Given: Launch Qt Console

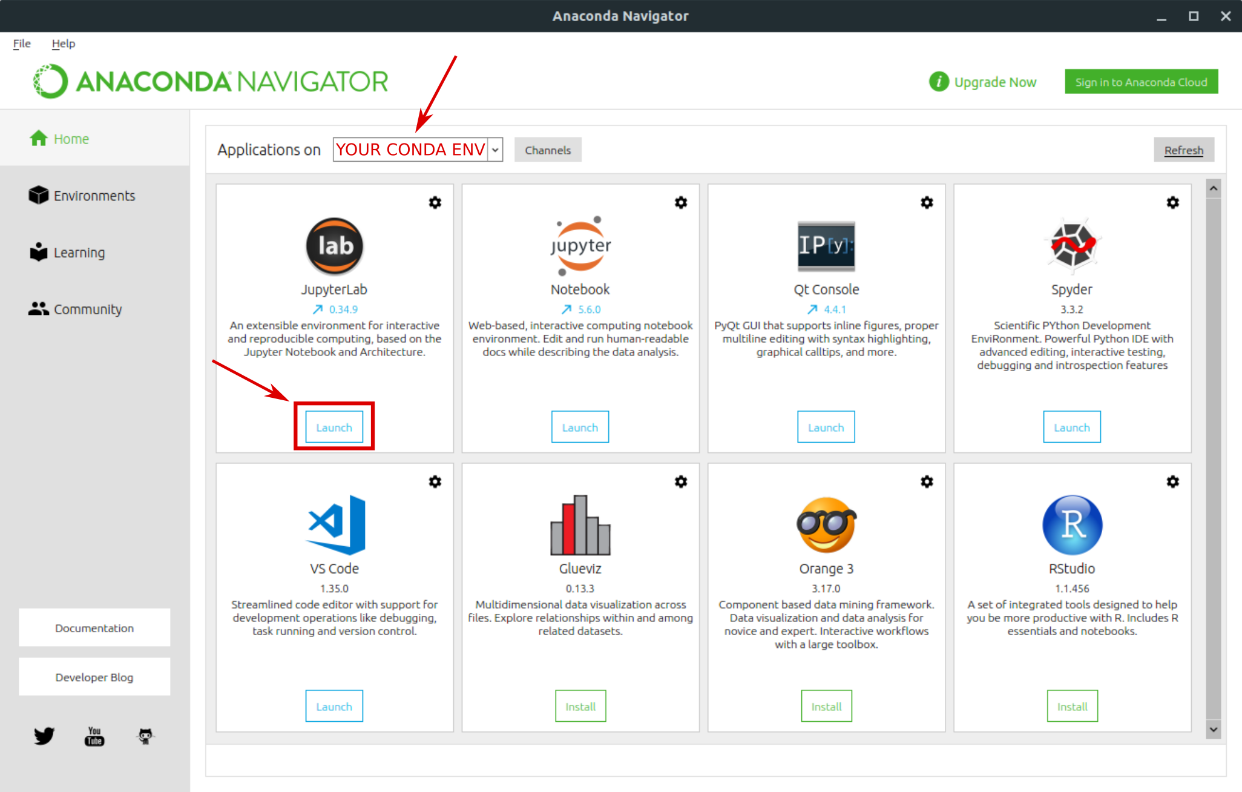Looking at the screenshot, I should [x=826, y=427].
